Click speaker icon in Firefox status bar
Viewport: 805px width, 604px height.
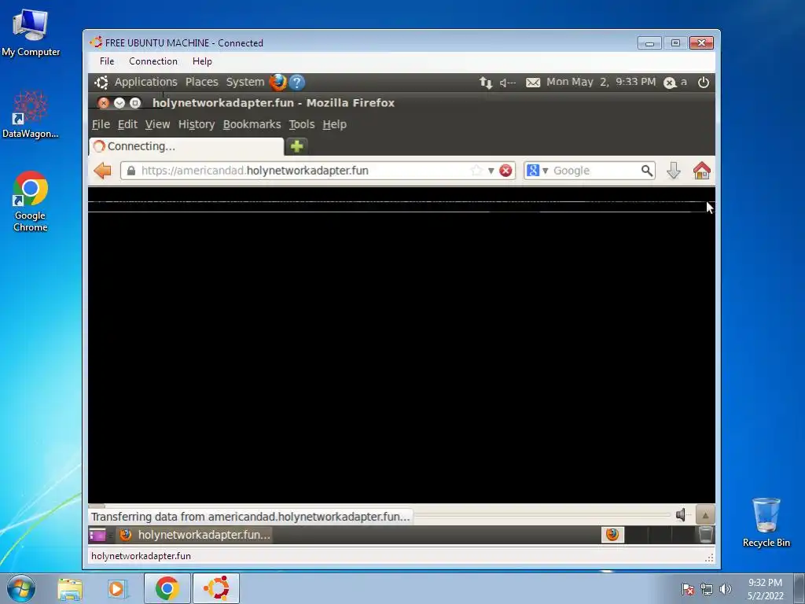click(681, 514)
